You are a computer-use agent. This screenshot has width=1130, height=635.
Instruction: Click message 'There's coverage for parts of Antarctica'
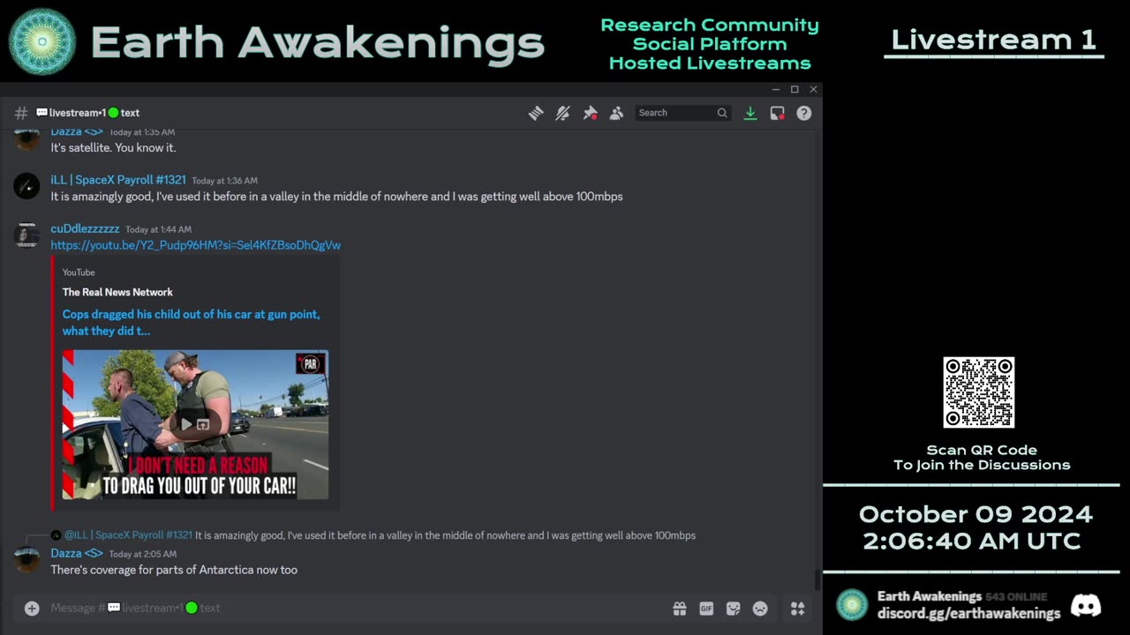[x=174, y=570]
